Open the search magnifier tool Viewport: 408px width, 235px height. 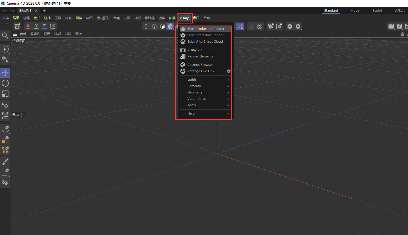pos(5,36)
